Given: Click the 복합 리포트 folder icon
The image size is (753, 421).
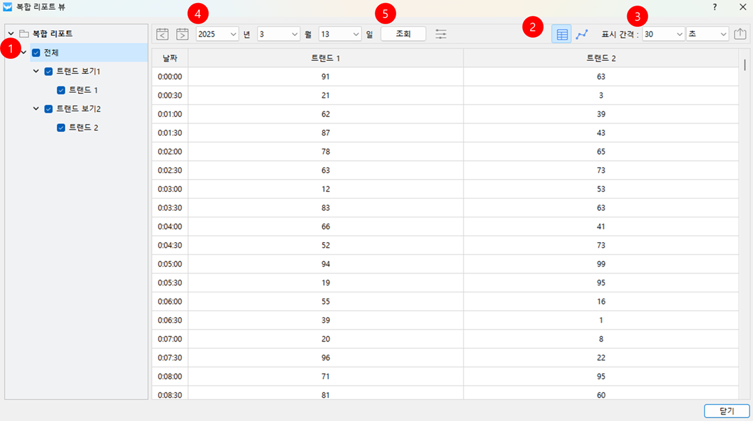Looking at the screenshot, I should [24, 34].
